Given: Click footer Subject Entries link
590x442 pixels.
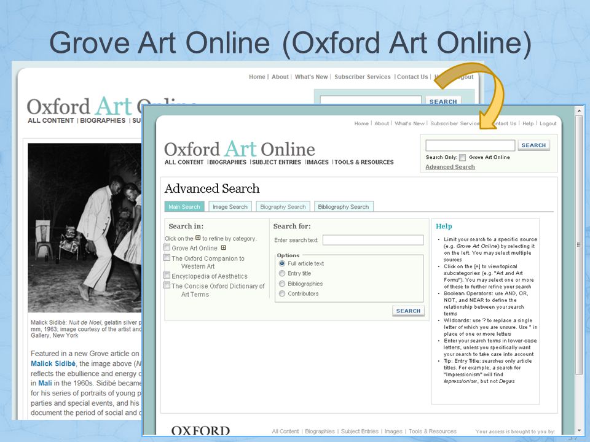Looking at the screenshot, I should tap(360, 431).
